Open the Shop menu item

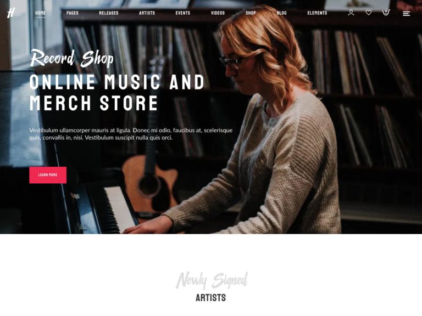251,13
